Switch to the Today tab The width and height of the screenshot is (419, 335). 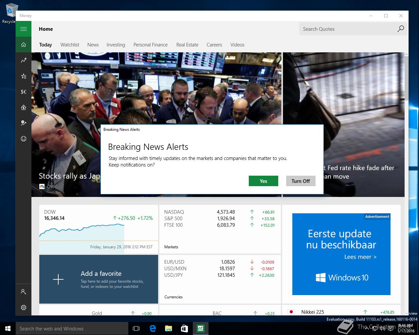coord(46,45)
